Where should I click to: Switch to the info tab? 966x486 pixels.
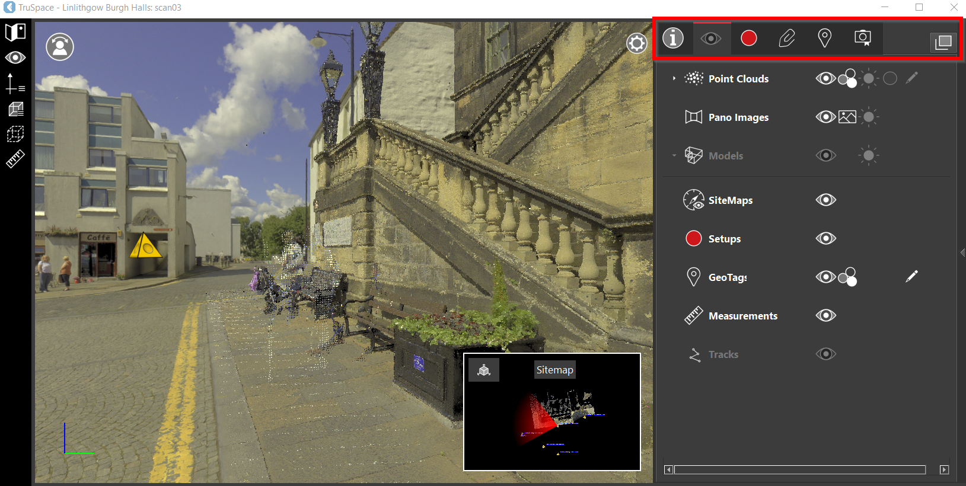pos(673,39)
